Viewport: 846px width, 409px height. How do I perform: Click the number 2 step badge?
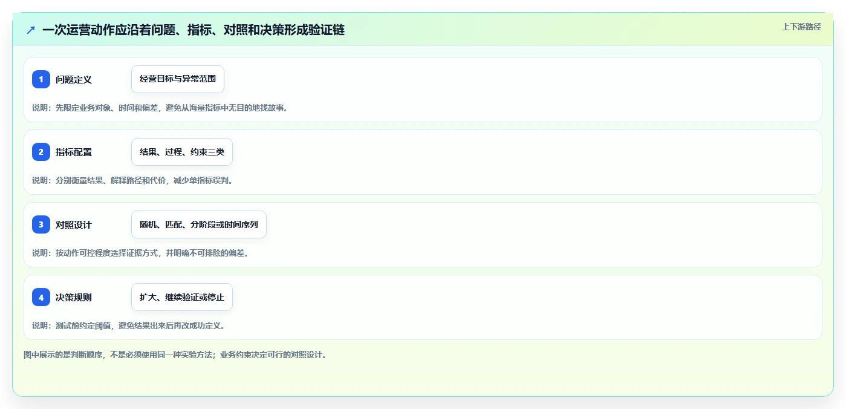click(41, 152)
